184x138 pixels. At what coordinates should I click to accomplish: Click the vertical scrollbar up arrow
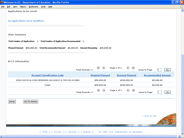(x=183, y=10)
